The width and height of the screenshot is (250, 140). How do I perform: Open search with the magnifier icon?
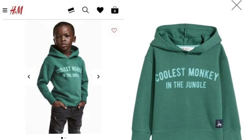point(85,10)
